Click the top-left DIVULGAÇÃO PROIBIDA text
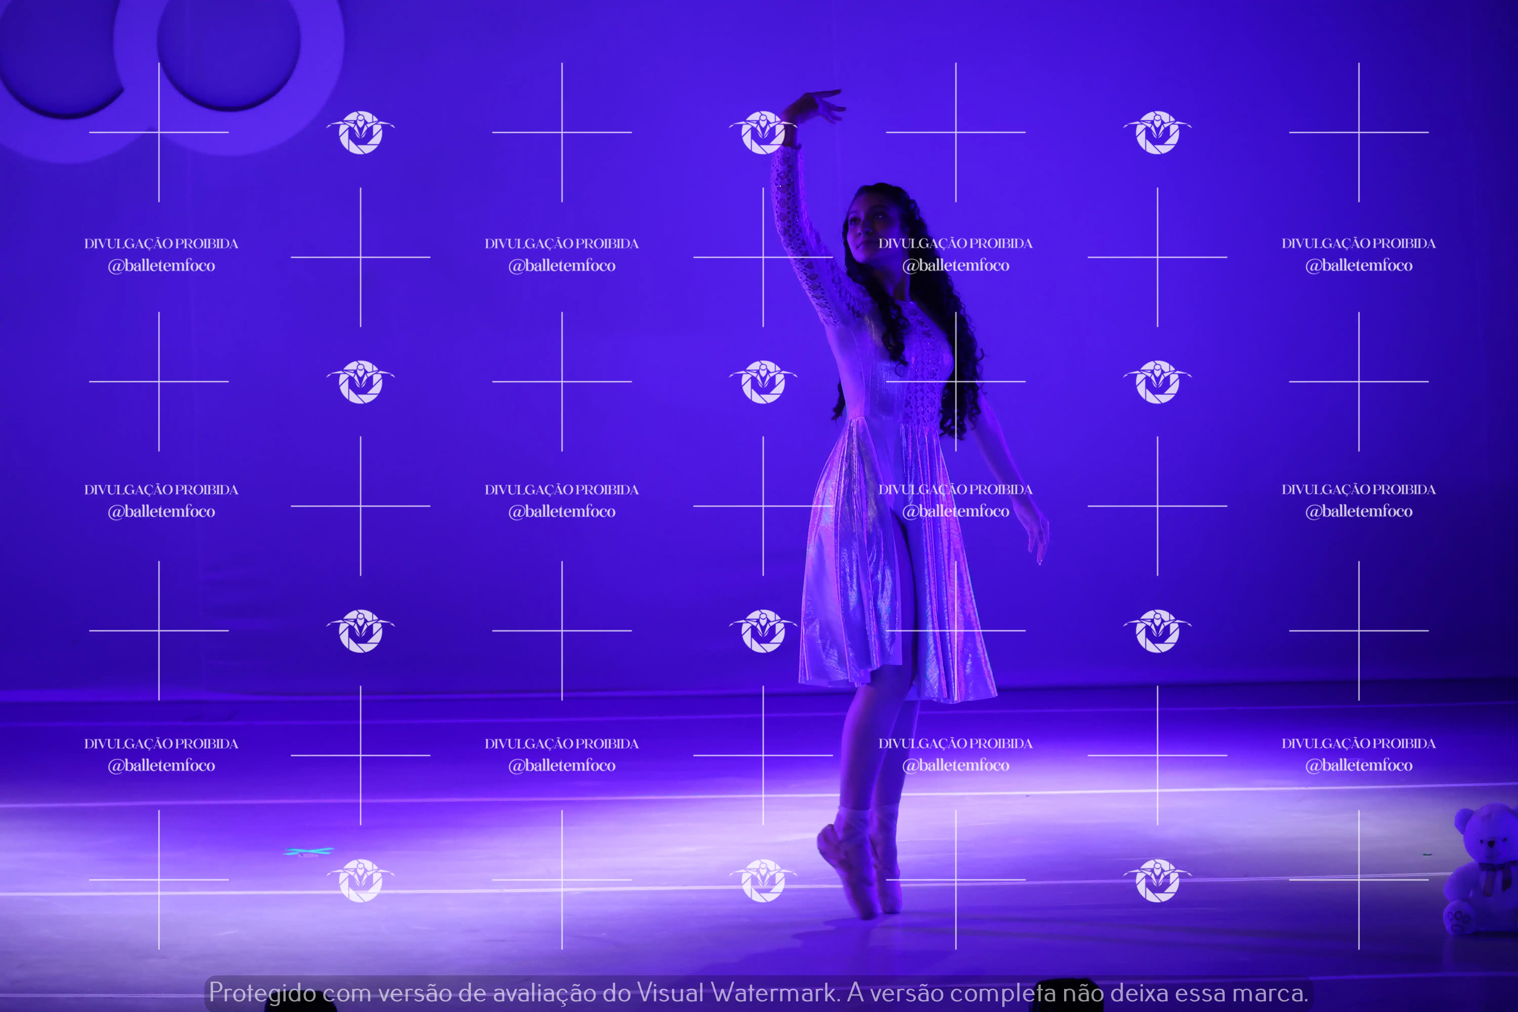 click(161, 243)
